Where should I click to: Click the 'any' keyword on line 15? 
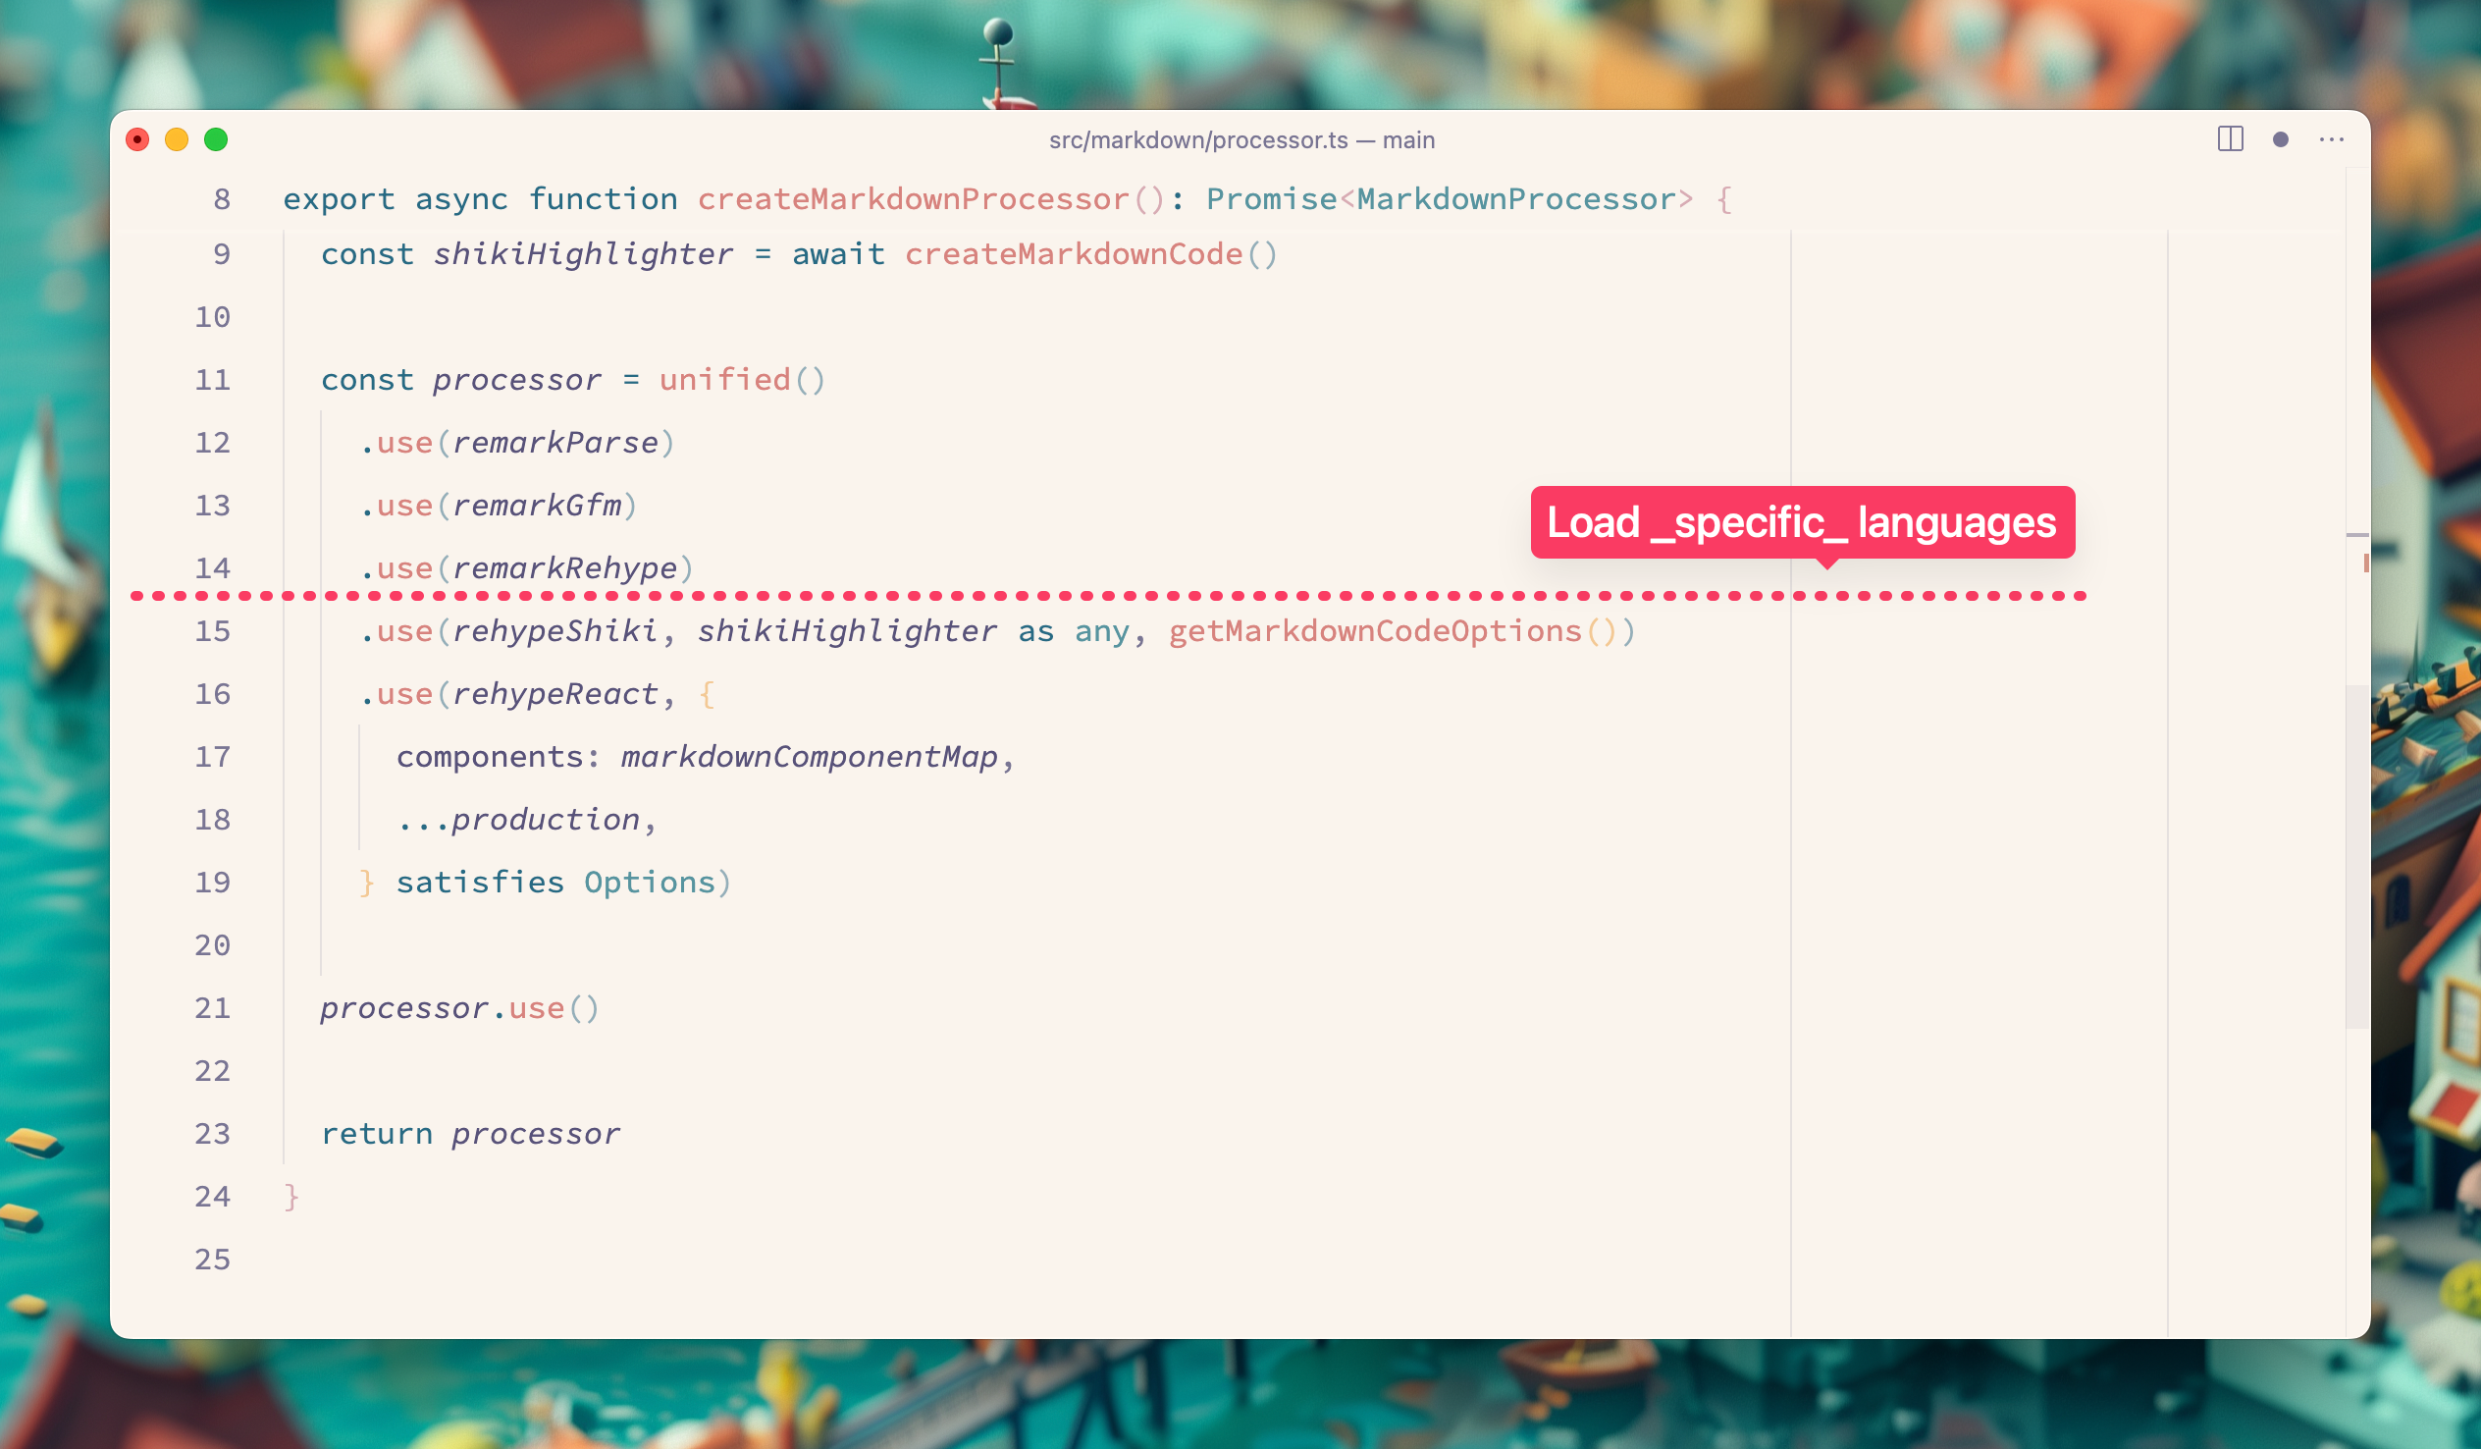[x=1102, y=632]
